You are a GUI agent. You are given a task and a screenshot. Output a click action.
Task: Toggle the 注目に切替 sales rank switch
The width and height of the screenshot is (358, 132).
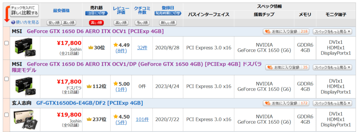96,14
